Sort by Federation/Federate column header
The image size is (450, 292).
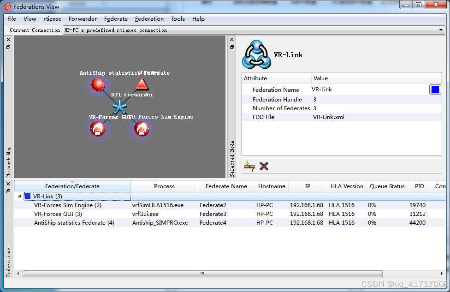[x=72, y=186]
